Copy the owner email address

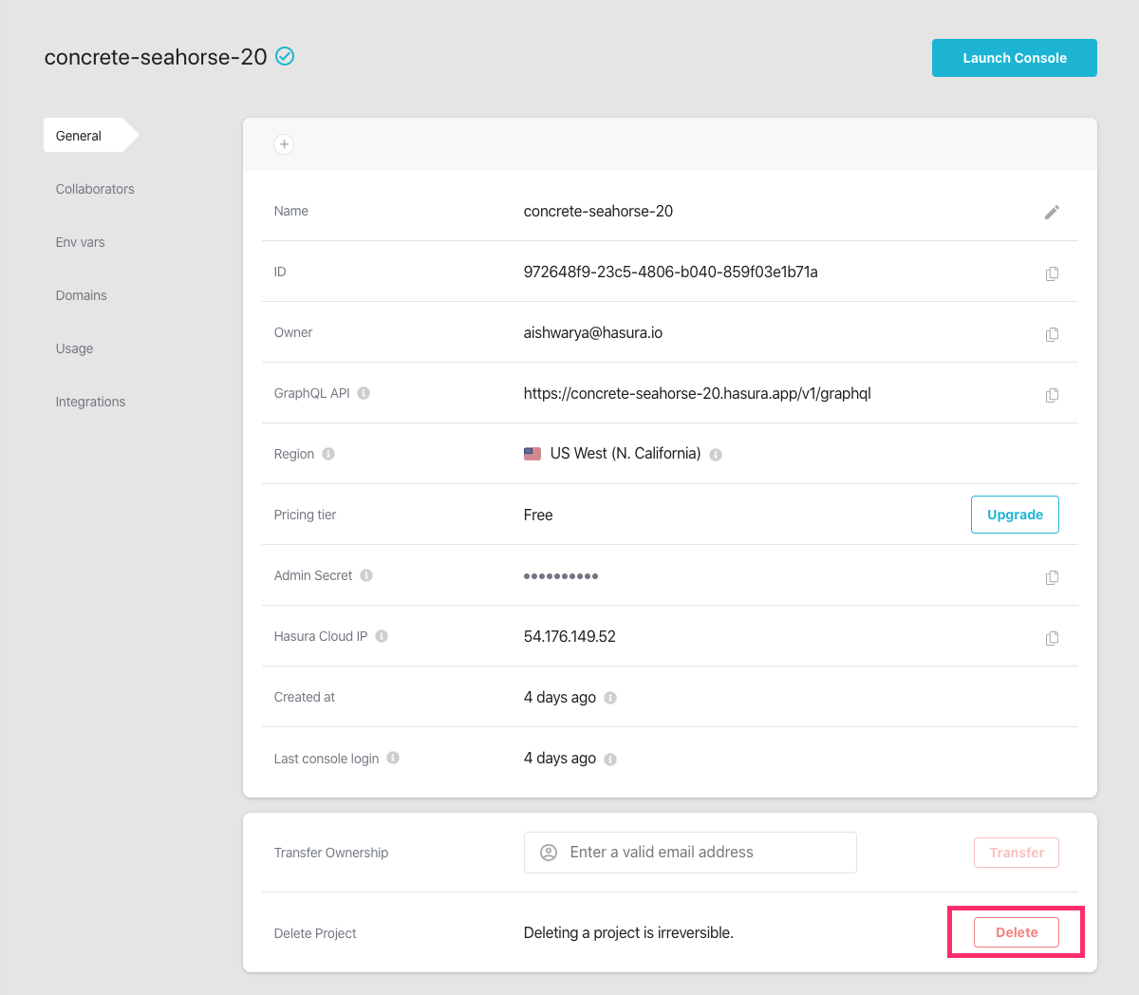click(1052, 334)
